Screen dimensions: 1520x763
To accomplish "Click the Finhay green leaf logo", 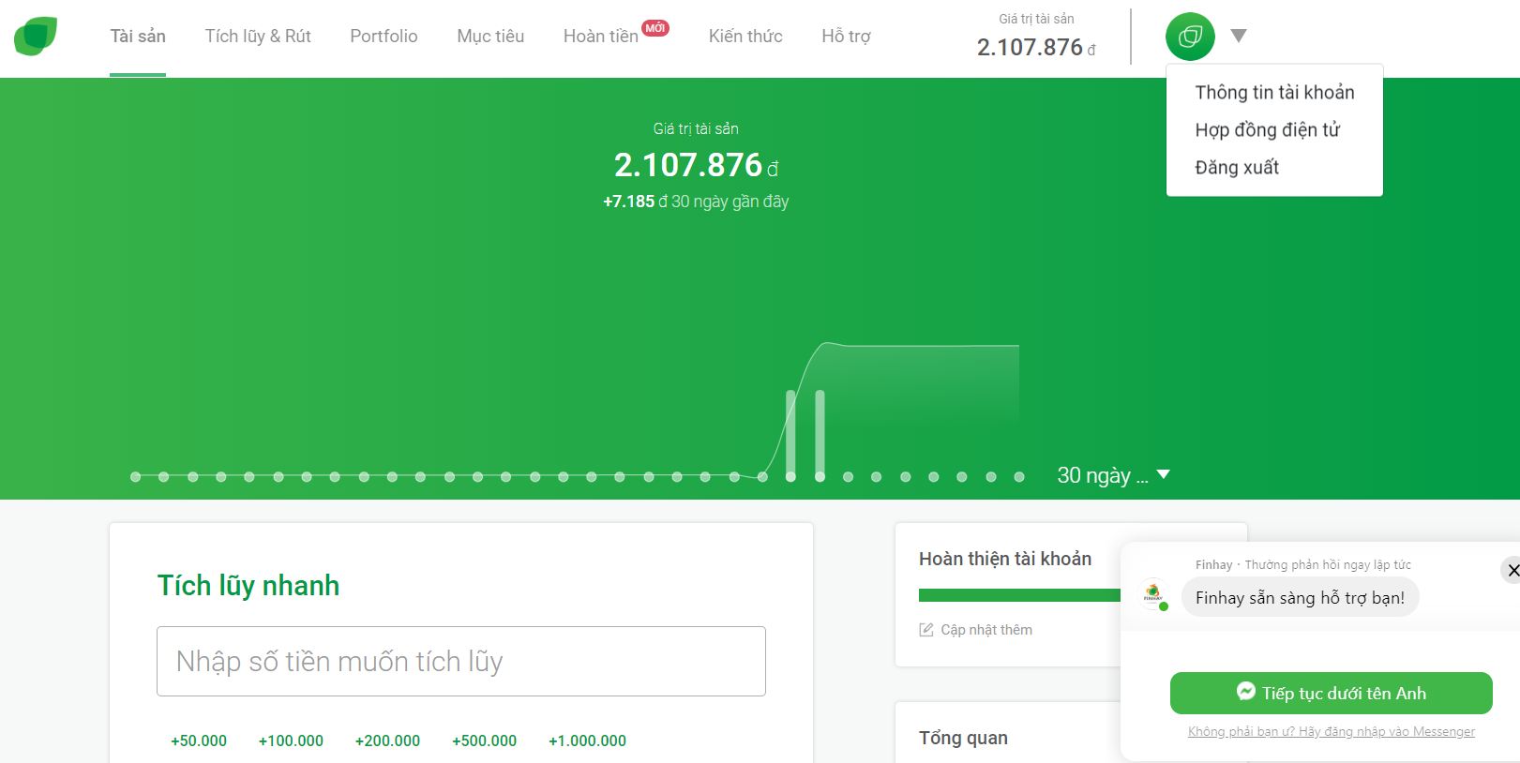I will point(36,36).
